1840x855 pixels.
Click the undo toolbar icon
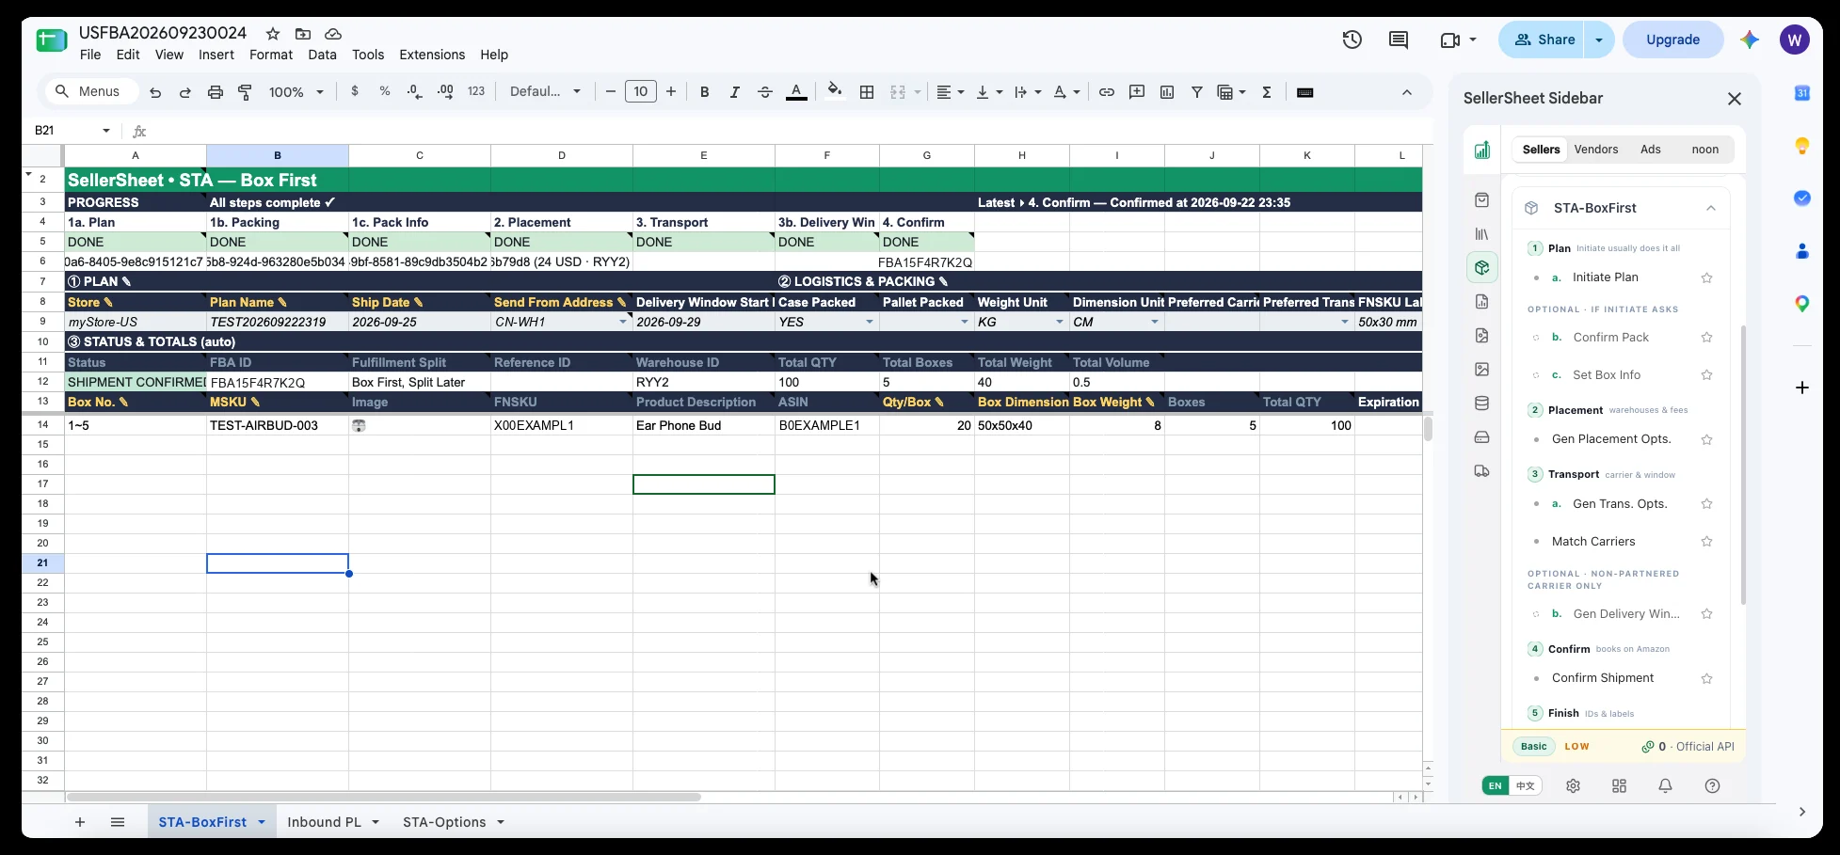[x=155, y=92]
